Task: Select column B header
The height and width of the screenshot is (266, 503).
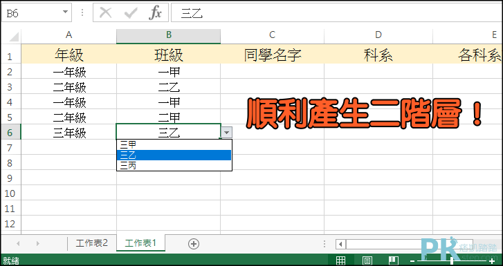Action: [168, 35]
